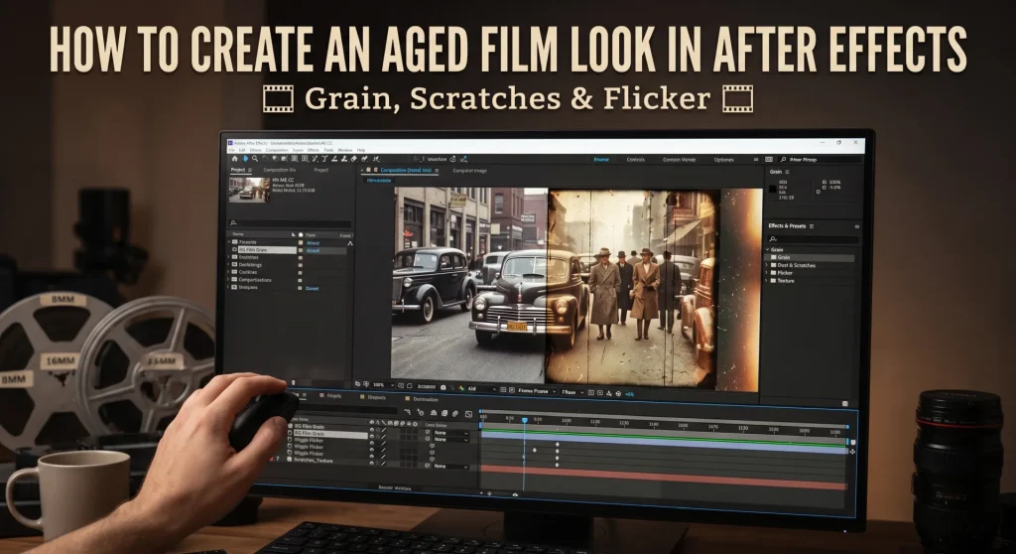Toggle the Scratches_Texture layer pencil switch
The image size is (1016, 554).
pyautogui.click(x=384, y=464)
